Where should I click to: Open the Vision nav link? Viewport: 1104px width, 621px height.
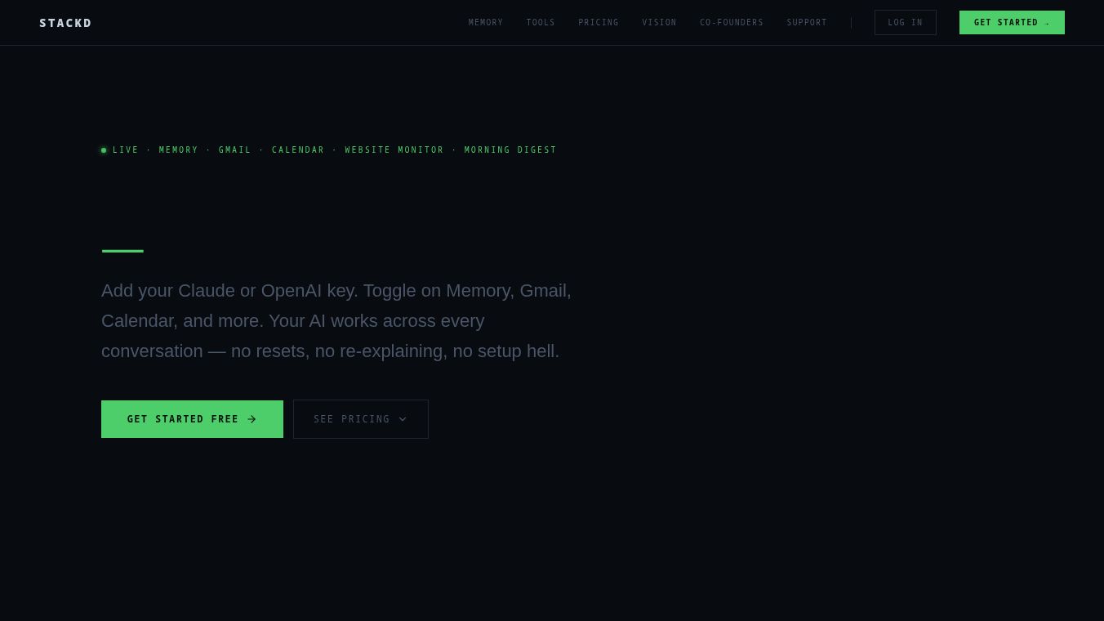pyautogui.click(x=659, y=23)
